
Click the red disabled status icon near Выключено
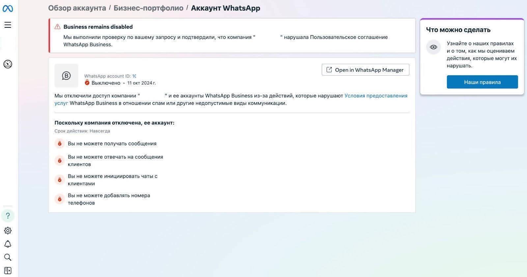pos(87,82)
